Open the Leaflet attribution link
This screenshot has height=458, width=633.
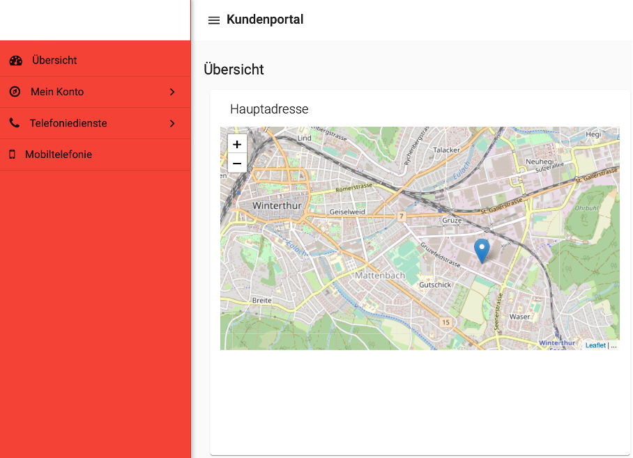click(x=595, y=345)
